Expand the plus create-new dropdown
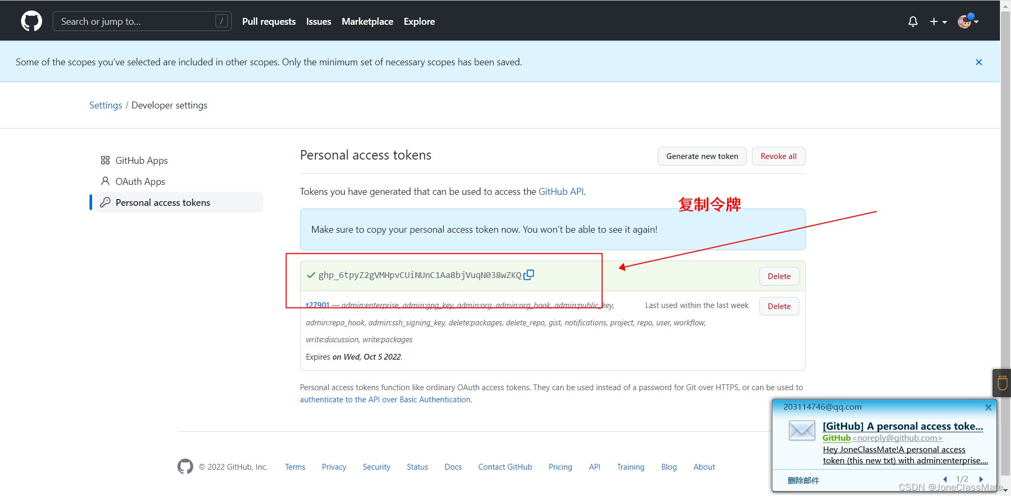The height and width of the screenshot is (496, 1011). coord(938,22)
